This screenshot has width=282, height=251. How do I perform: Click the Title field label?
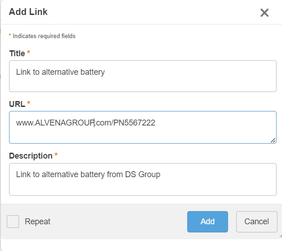click(x=17, y=53)
